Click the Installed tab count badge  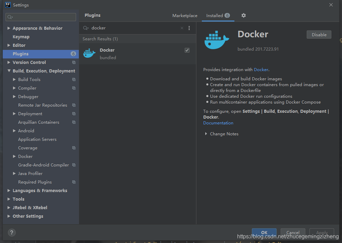[227, 15]
